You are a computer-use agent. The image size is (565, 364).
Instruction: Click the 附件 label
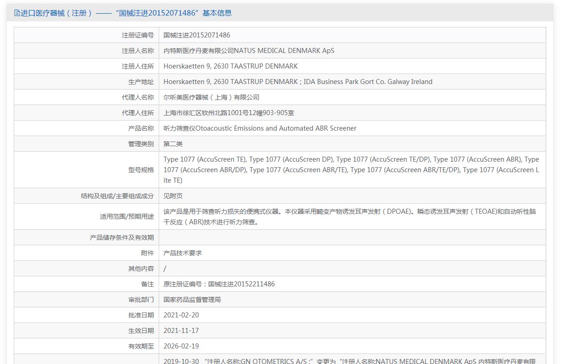pos(147,253)
